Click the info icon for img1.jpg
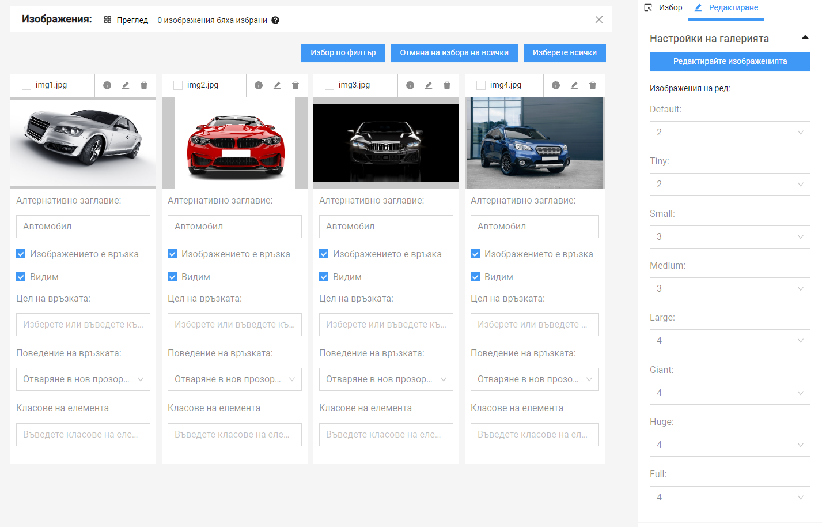This screenshot has height=527, width=822. [107, 85]
